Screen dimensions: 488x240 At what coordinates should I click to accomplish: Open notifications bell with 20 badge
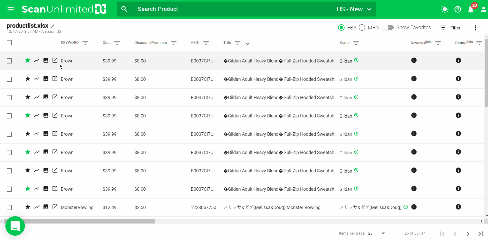pos(471,9)
